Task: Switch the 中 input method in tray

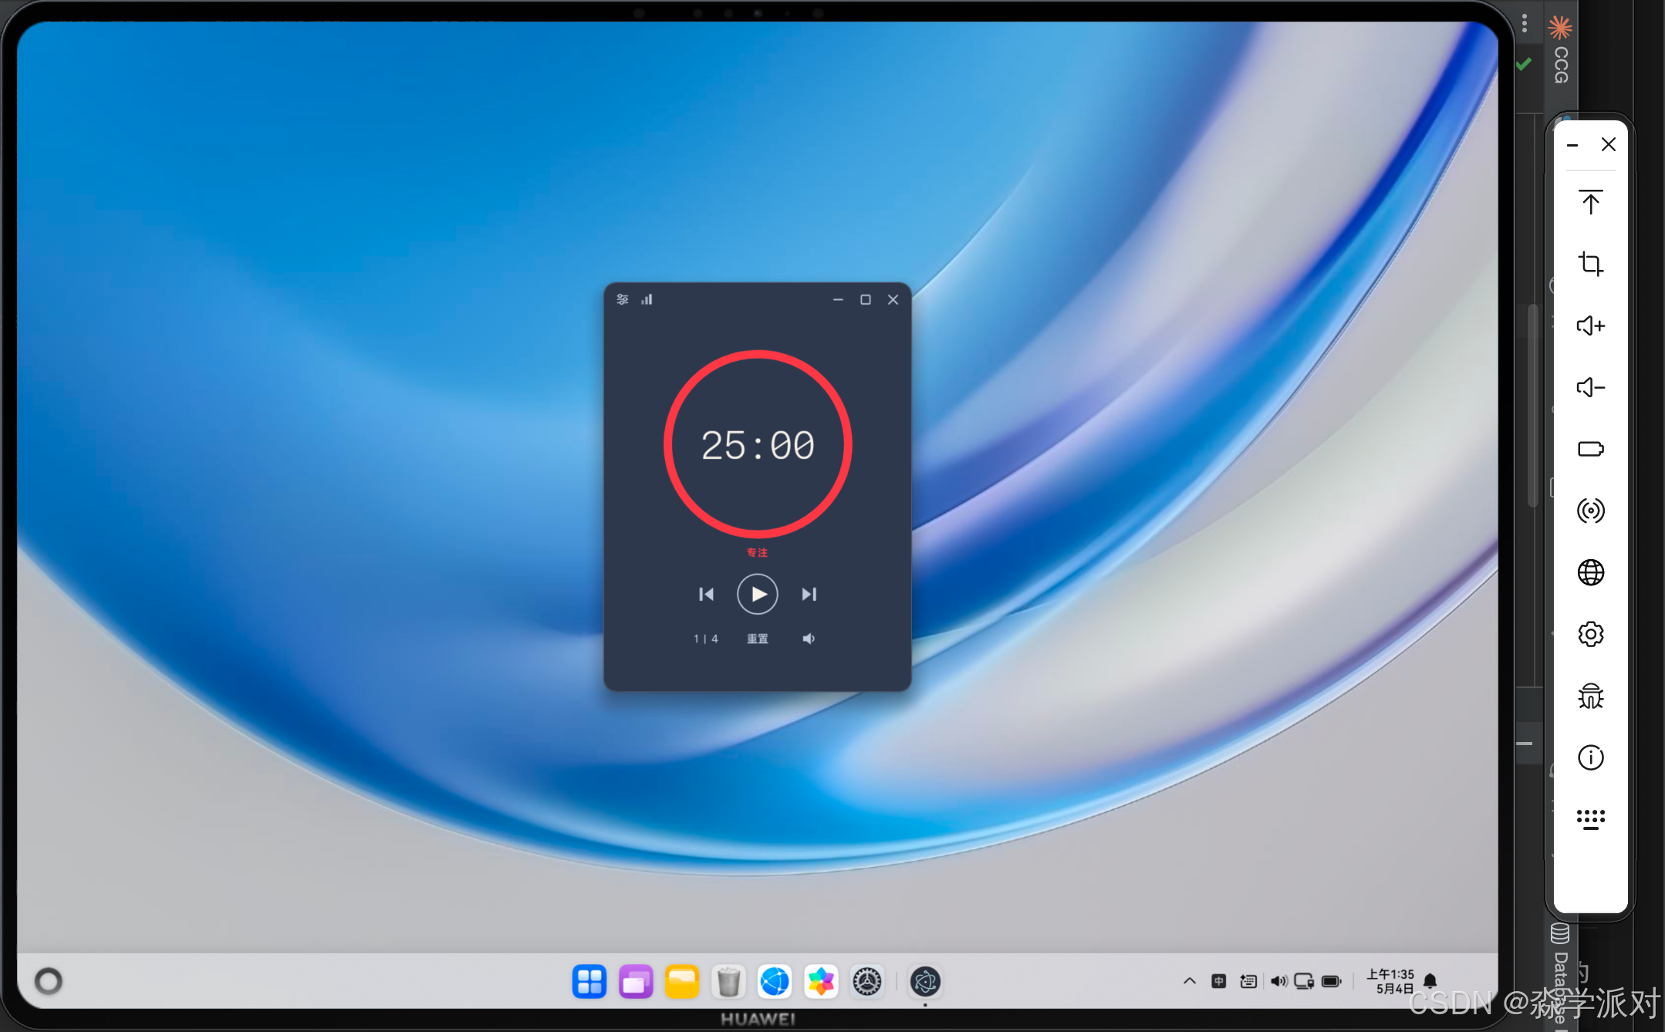Action: pos(1219,981)
